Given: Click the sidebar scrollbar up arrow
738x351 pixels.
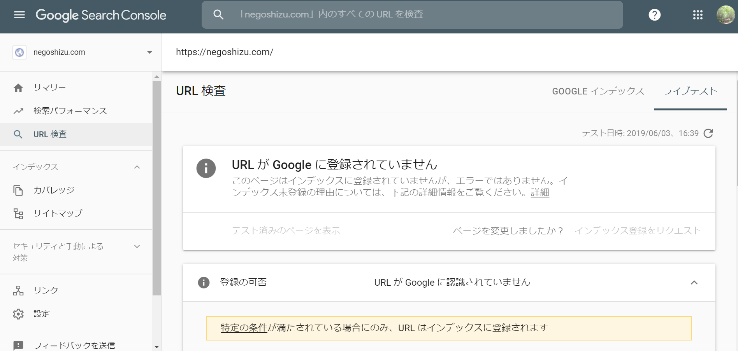Looking at the screenshot, I should tap(156, 77).
